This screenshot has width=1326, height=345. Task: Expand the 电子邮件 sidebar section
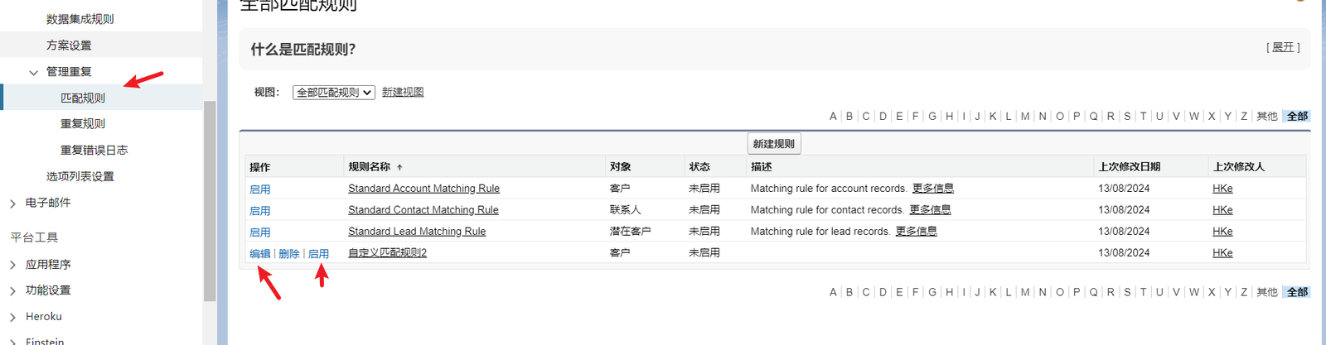pyautogui.click(x=12, y=203)
